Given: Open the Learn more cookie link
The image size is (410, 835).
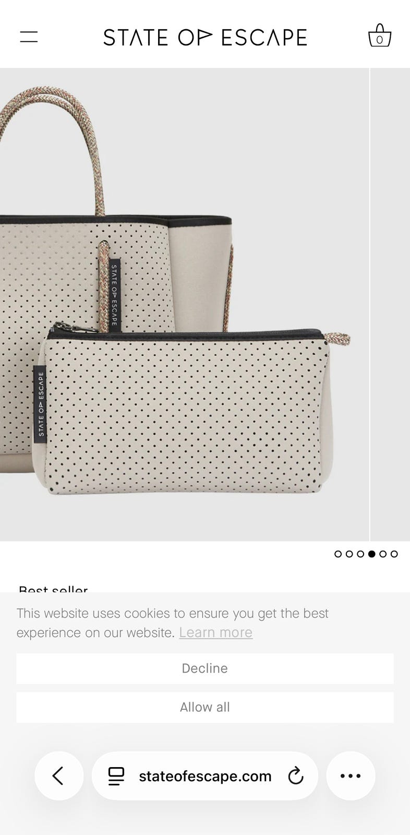Looking at the screenshot, I should click(216, 633).
